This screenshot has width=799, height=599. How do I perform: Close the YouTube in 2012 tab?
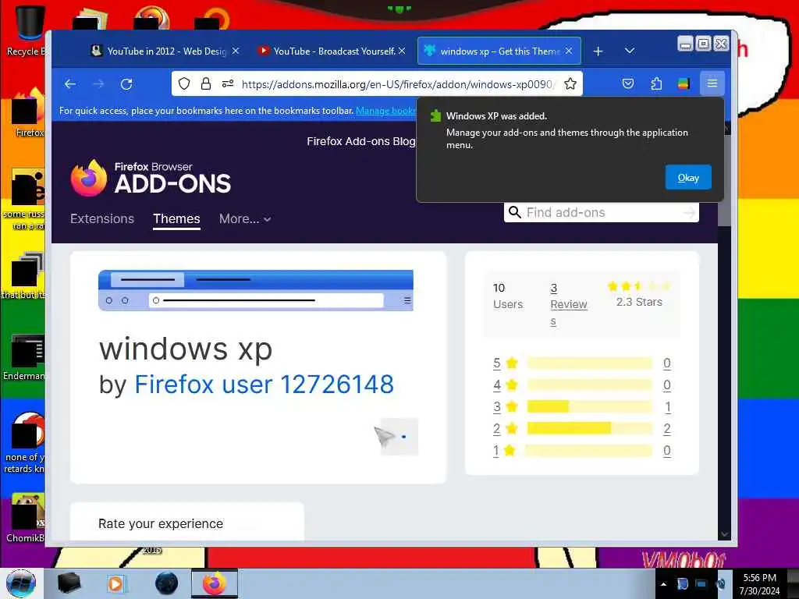tap(236, 51)
